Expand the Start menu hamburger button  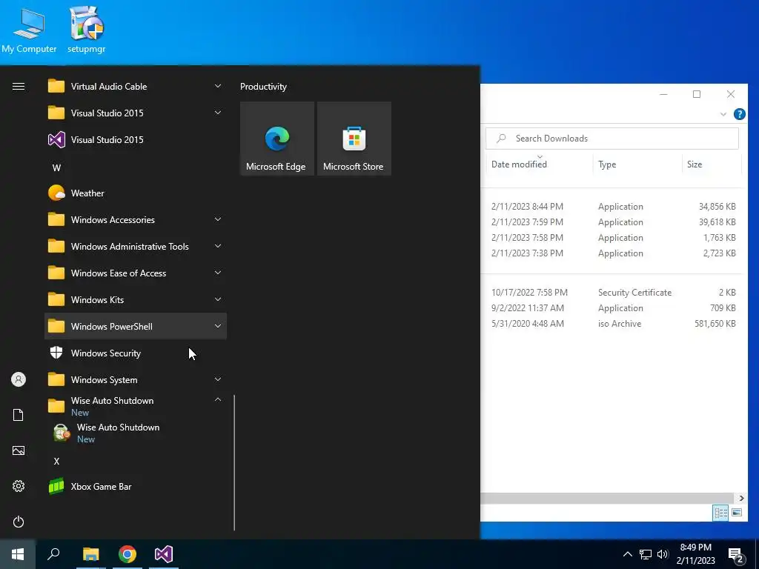tap(19, 87)
